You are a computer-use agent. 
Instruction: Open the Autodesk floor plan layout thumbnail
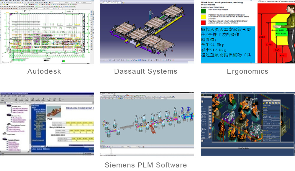pyautogui.click(x=47, y=32)
